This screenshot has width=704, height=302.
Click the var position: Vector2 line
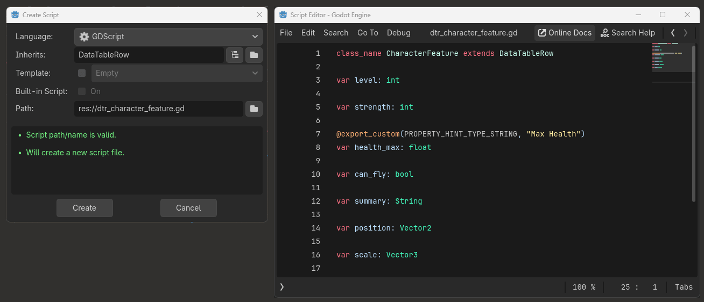(384, 228)
